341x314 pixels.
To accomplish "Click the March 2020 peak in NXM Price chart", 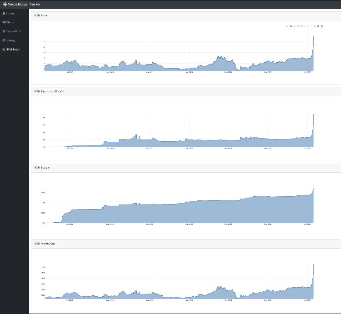I will pos(220,58).
